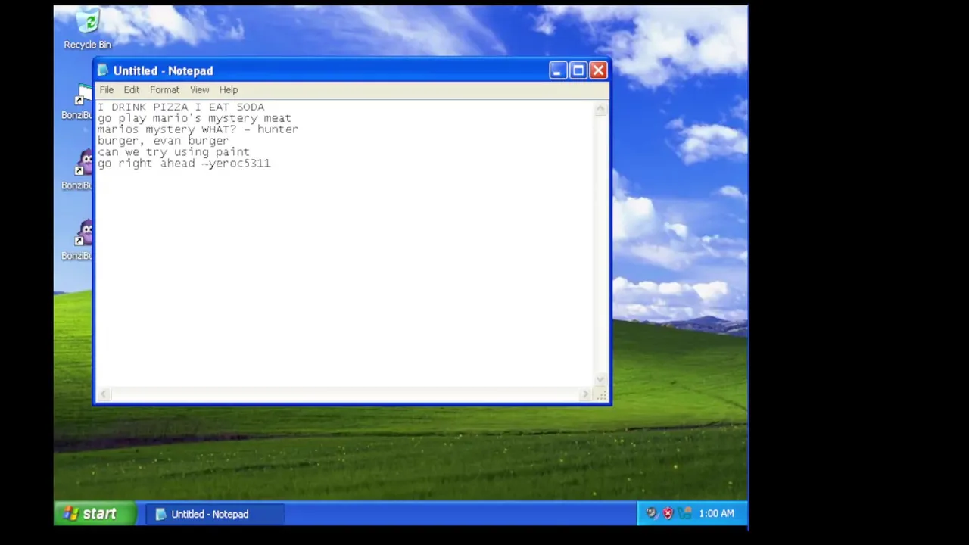
Task: Open the Help menu
Action: click(229, 89)
